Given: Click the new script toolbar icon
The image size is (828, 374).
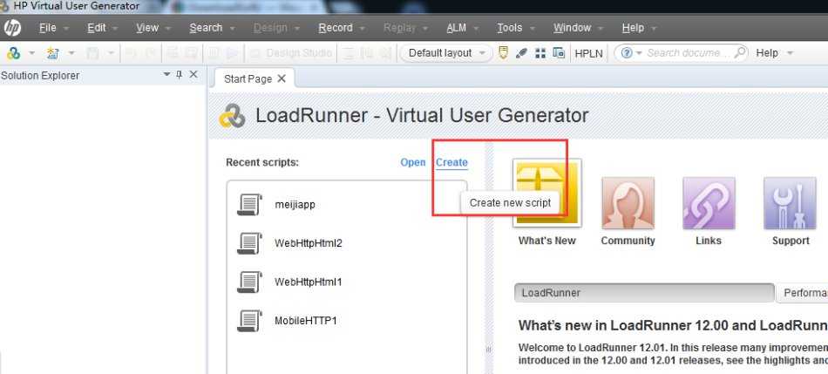Looking at the screenshot, I should point(13,53).
